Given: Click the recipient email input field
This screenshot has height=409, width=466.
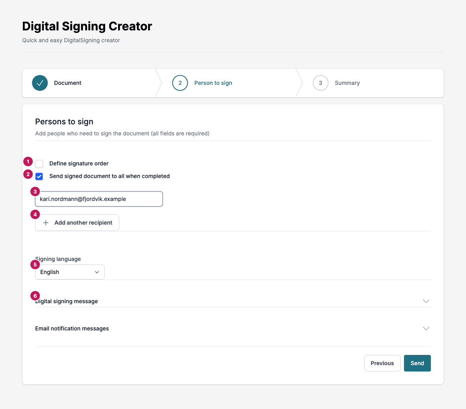Looking at the screenshot, I should click(99, 199).
